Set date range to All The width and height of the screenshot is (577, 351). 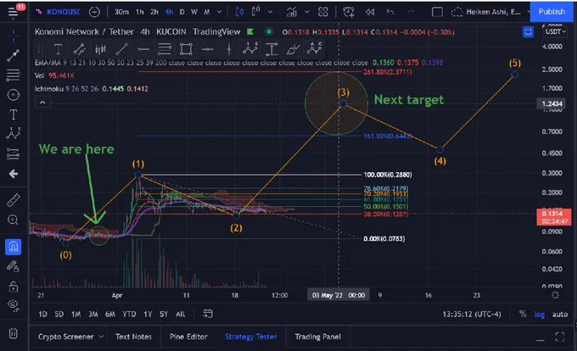pyautogui.click(x=180, y=315)
